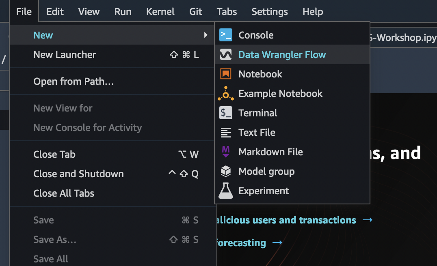This screenshot has height=266, width=437.
Task: Click the Example Notebook node-graph icon
Action: click(x=226, y=93)
